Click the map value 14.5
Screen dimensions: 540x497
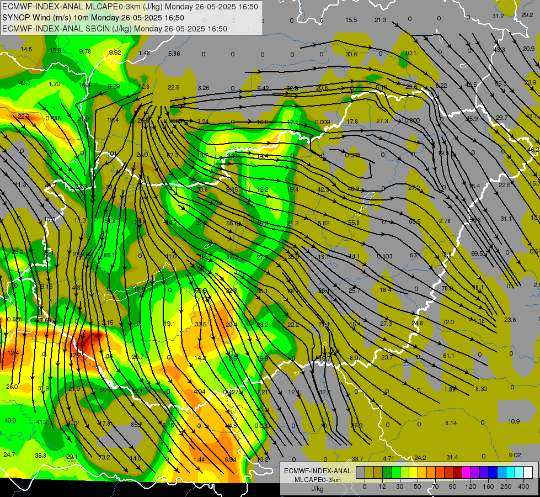(x=26, y=49)
